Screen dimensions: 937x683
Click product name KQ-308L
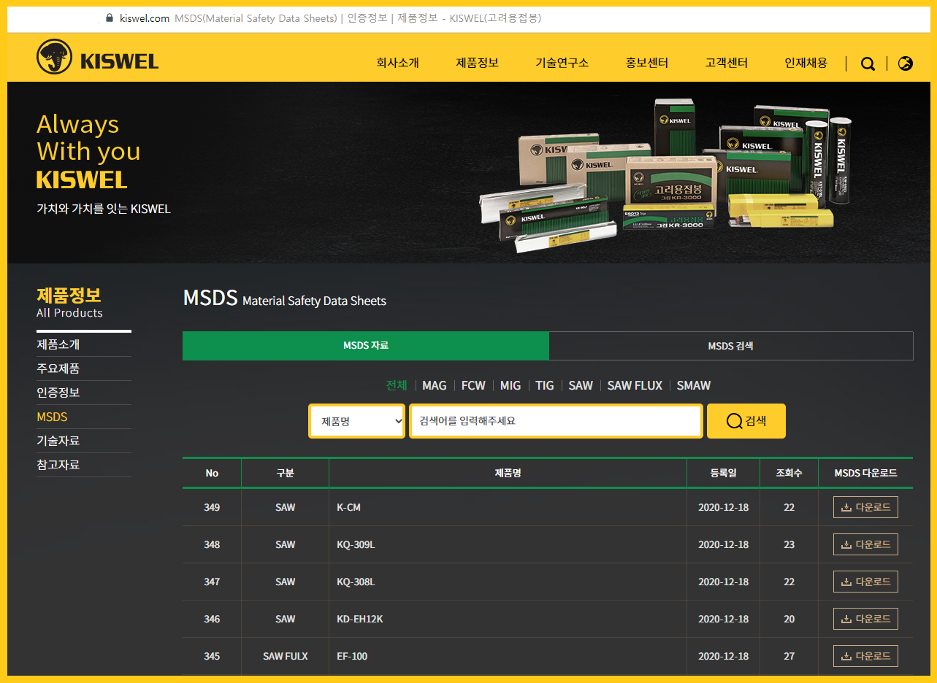356,582
